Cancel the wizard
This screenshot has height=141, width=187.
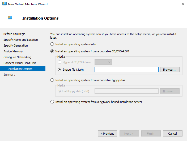[173, 134]
